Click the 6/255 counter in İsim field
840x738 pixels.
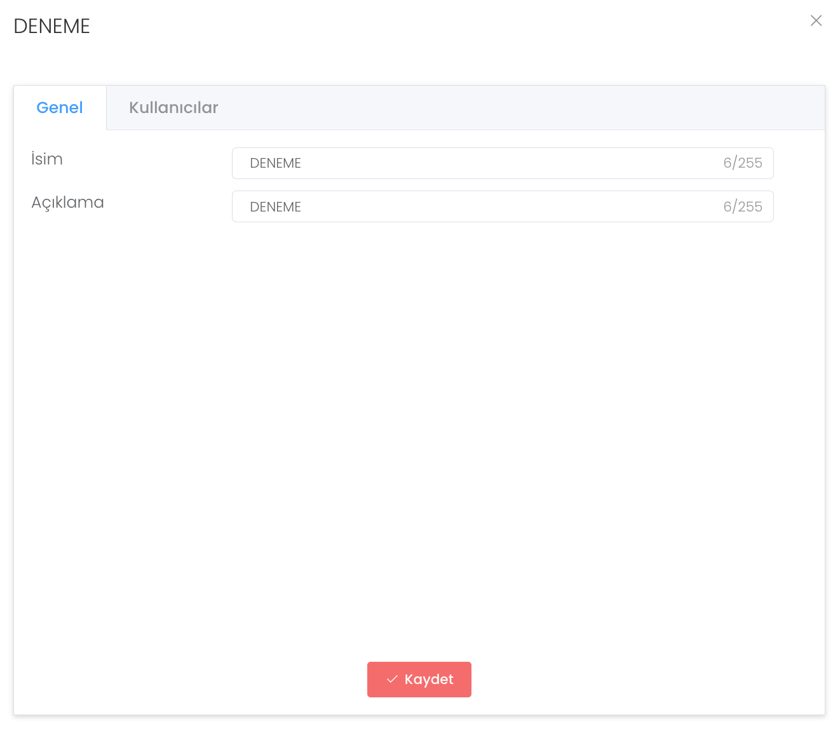(x=742, y=163)
